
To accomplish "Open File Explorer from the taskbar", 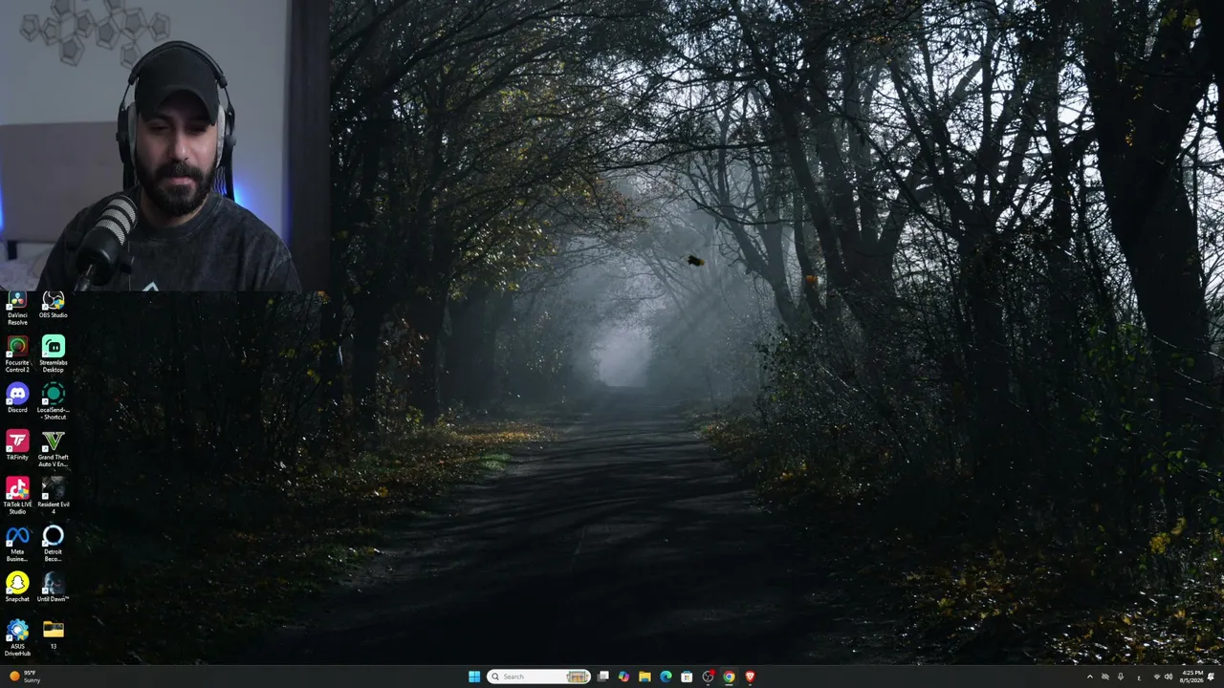I will [645, 677].
